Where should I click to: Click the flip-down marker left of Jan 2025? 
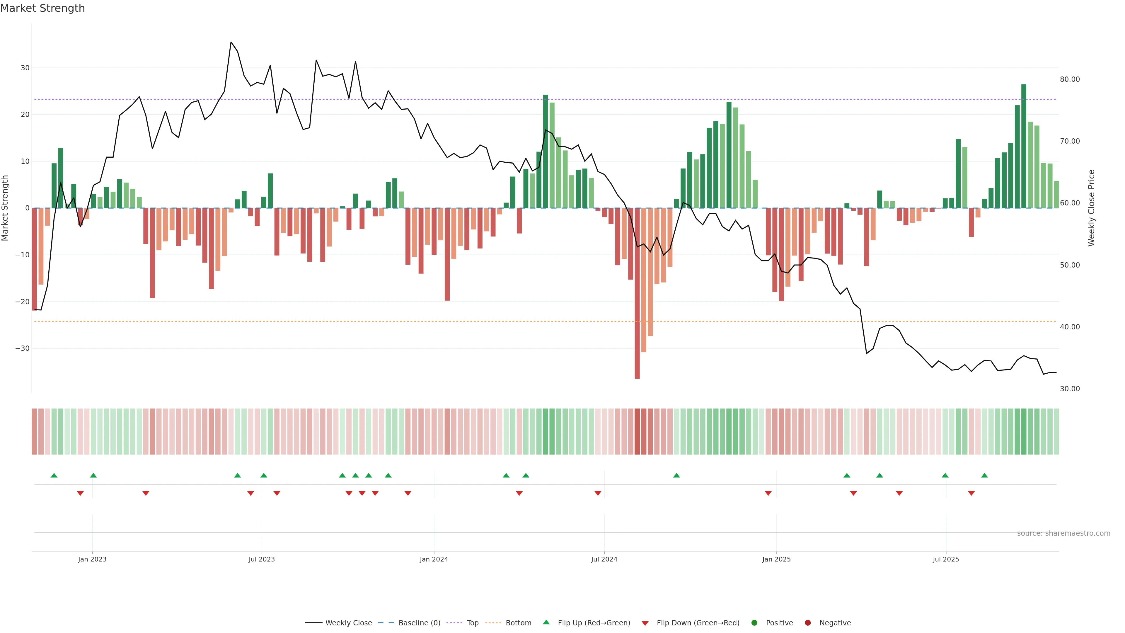(x=768, y=493)
